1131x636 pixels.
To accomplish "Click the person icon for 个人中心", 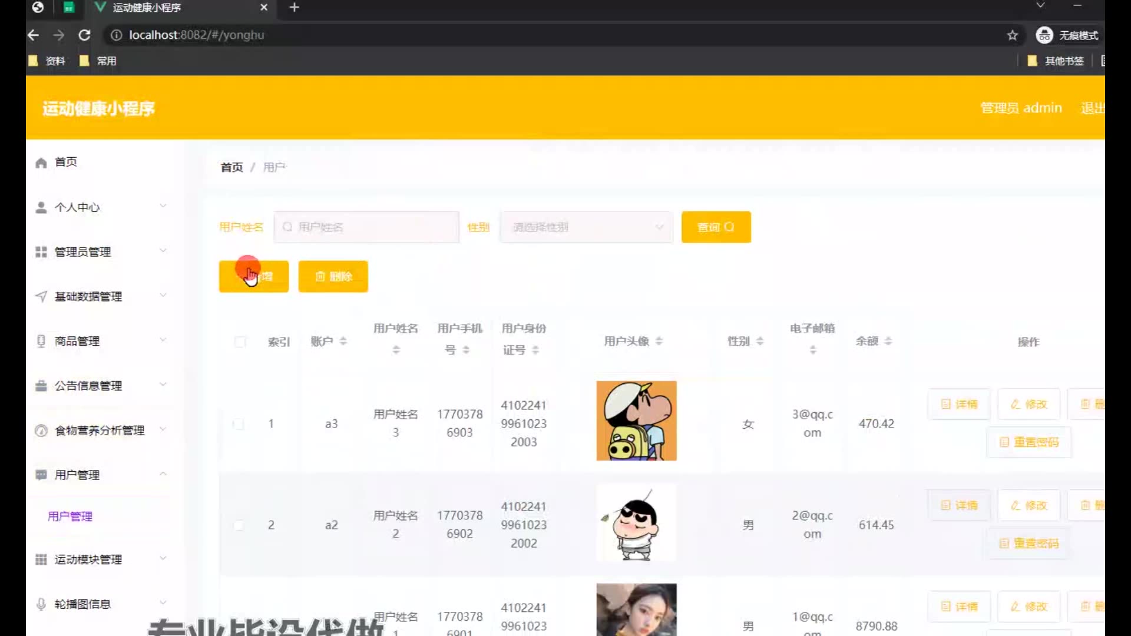I will 41,207.
